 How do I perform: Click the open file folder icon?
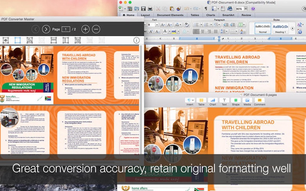pyautogui.click(x=137, y=8)
